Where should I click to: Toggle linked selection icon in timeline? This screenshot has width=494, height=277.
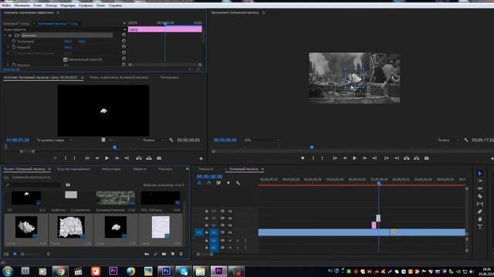pos(218,183)
